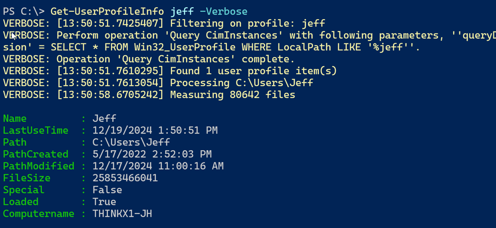Click the 'Processing C:\Users\Jeff' line
496x228 pixels.
(x=241, y=83)
